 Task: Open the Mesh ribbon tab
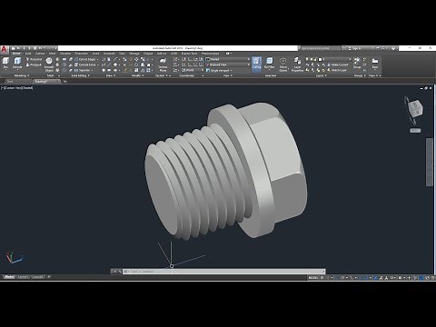tap(52, 54)
